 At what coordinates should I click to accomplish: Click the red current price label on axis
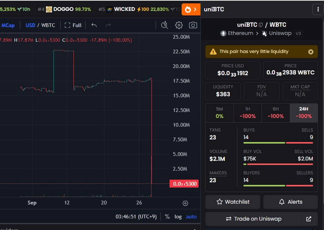[x=184, y=184]
